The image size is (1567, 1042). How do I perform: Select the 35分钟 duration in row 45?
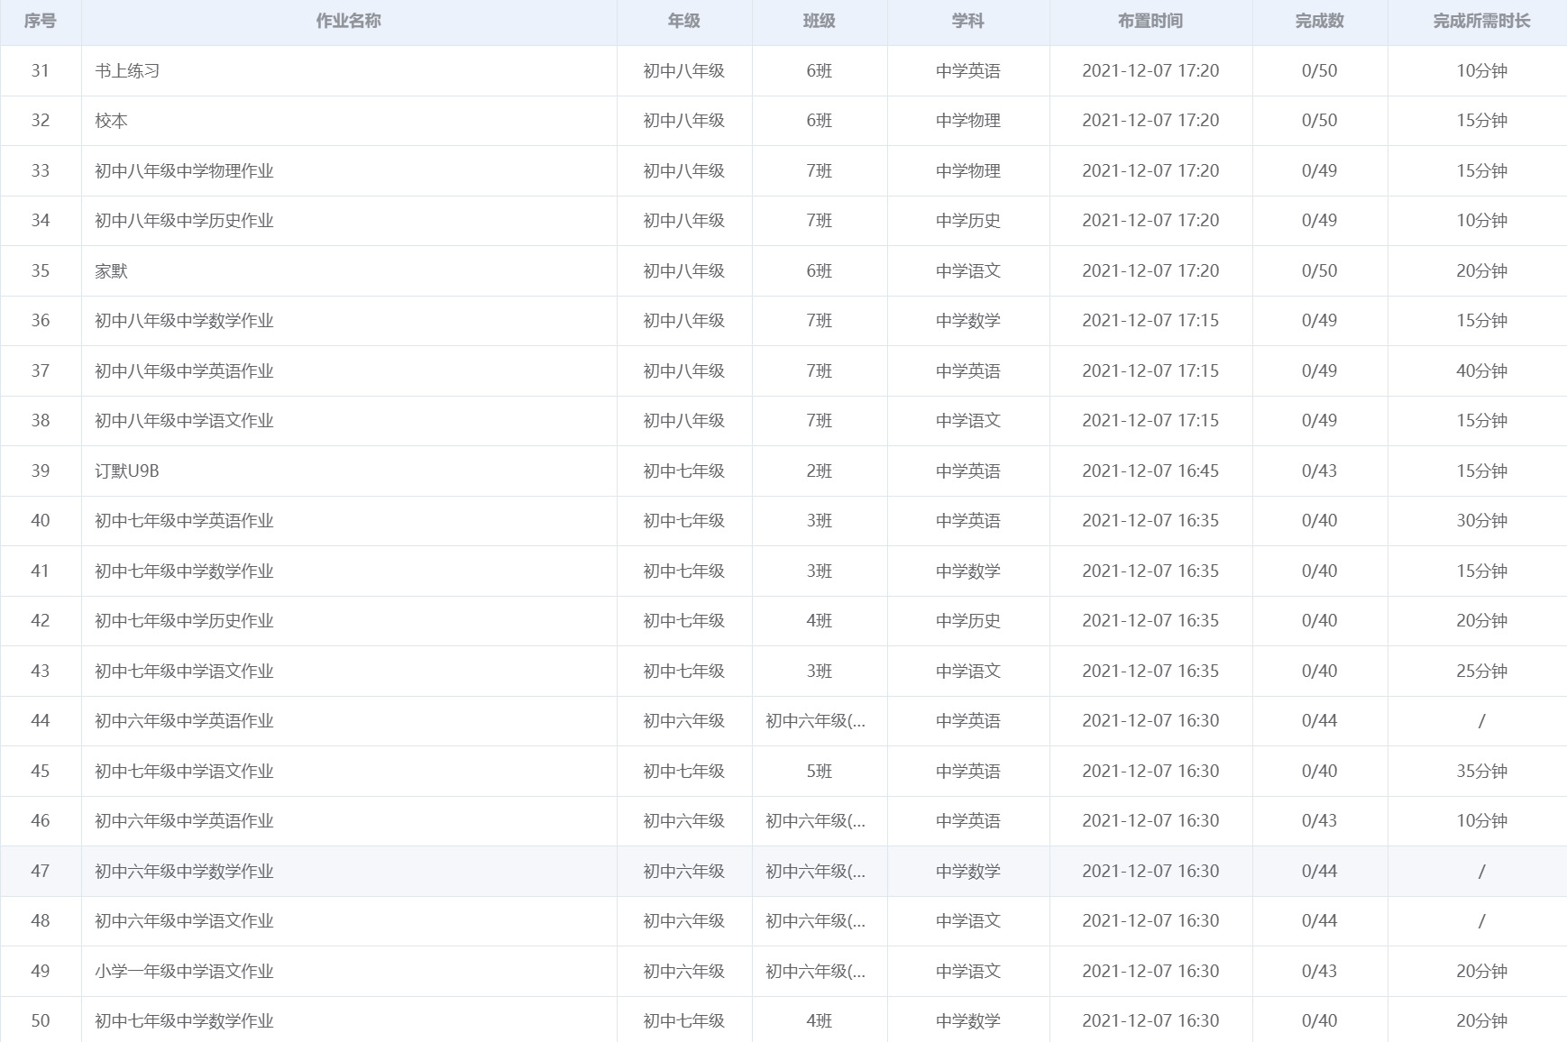pyautogui.click(x=1481, y=772)
